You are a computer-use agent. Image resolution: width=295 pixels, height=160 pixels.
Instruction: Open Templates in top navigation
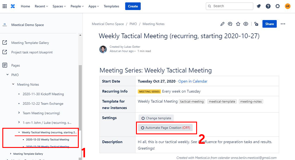[x=112, y=6]
